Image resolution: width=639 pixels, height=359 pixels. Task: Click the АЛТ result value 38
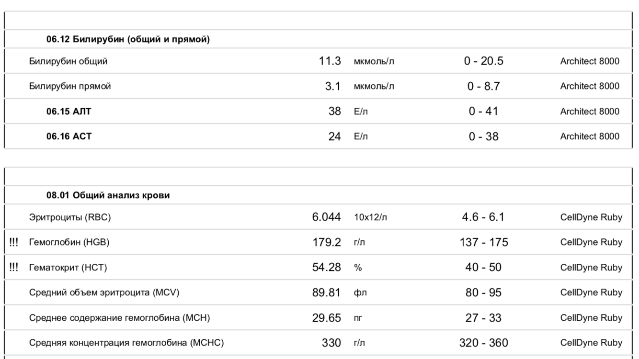coord(334,112)
